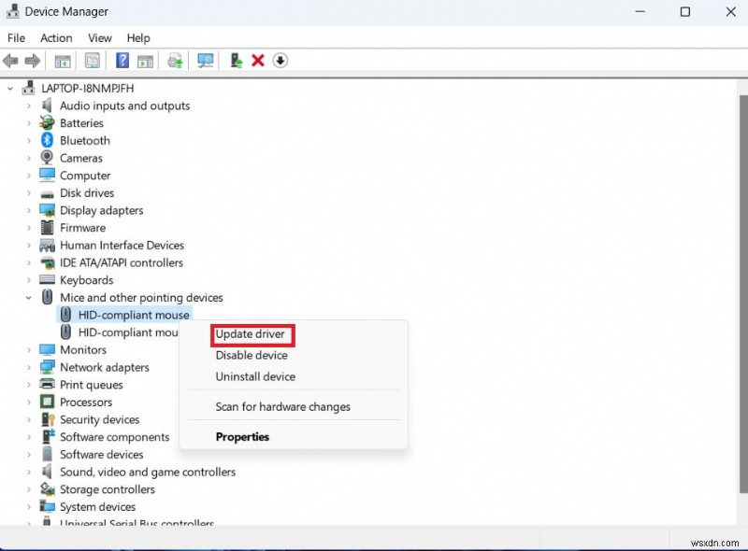Screen dimensions: 748x551
Task: Select Sound, video and game controllers
Action: pos(148,472)
